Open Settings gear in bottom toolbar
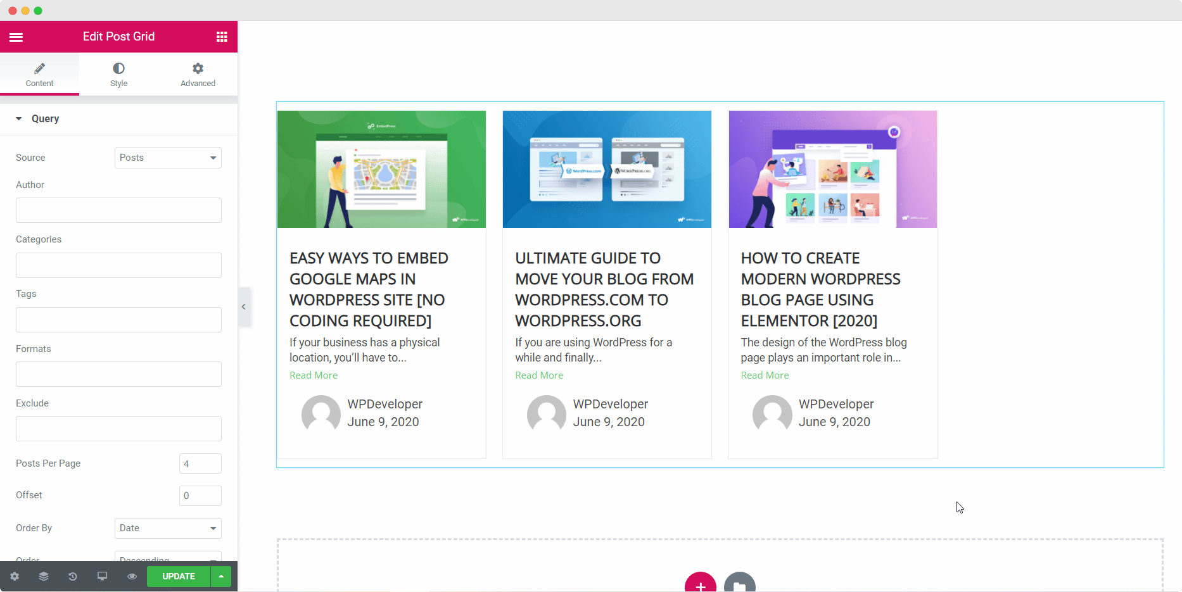The image size is (1182, 592). pyautogui.click(x=15, y=576)
